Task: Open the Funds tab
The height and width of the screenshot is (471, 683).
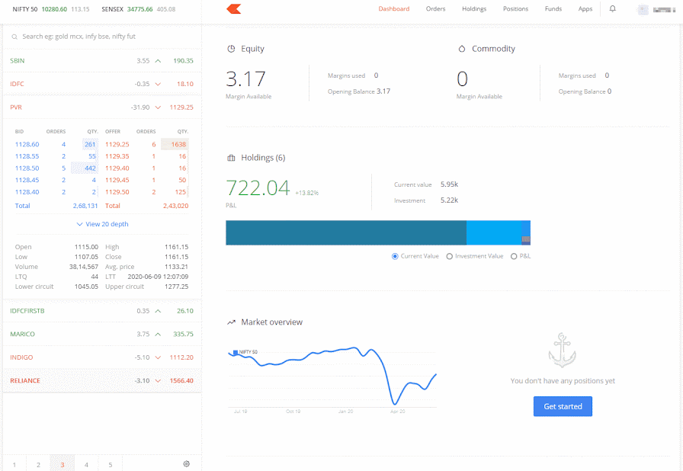Action: coord(553,8)
